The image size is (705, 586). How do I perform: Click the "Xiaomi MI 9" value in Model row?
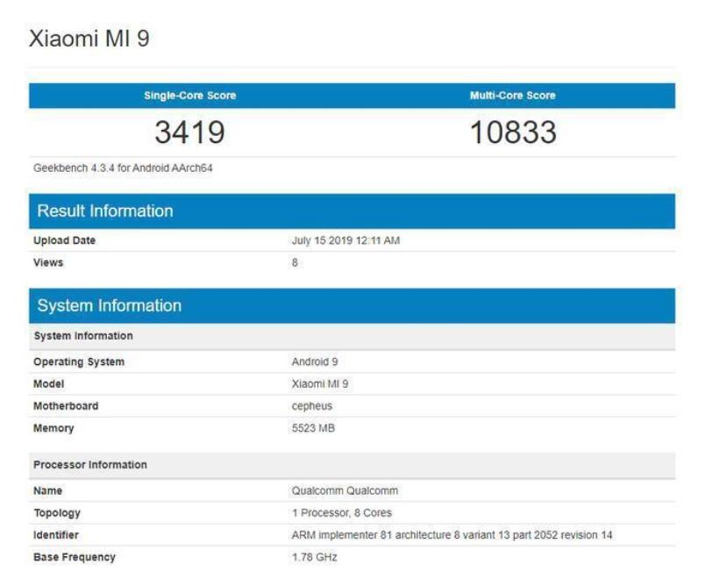click(320, 383)
